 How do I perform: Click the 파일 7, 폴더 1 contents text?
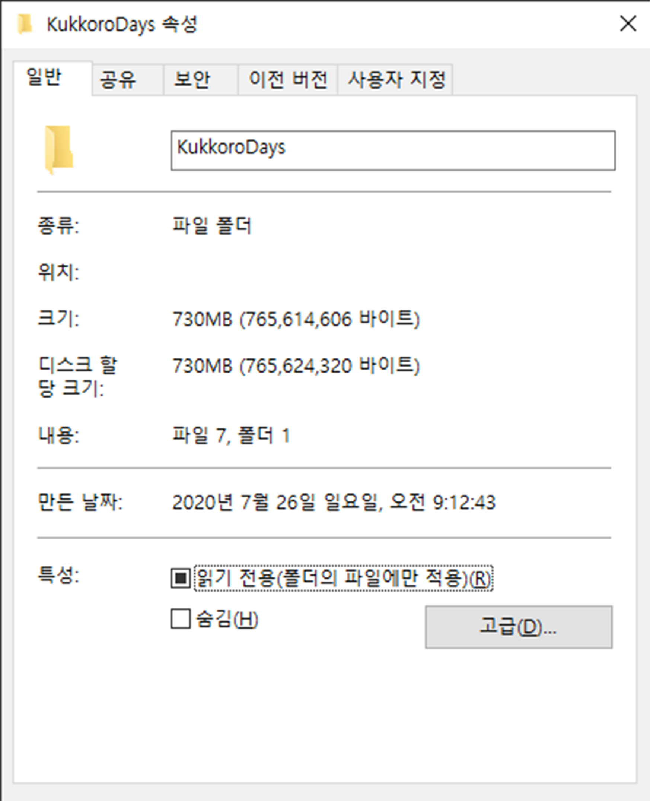[231, 436]
